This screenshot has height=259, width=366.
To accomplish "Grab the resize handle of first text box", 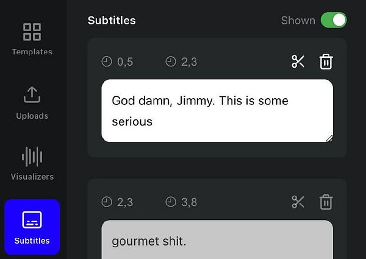I will (329, 138).
